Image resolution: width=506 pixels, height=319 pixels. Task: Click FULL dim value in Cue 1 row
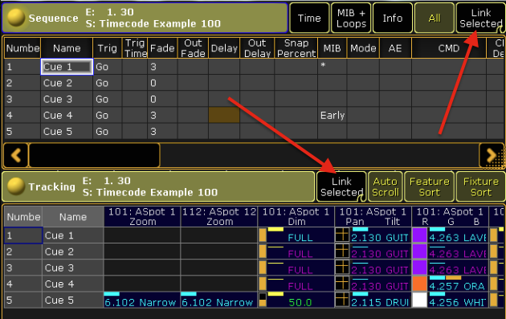click(300, 238)
